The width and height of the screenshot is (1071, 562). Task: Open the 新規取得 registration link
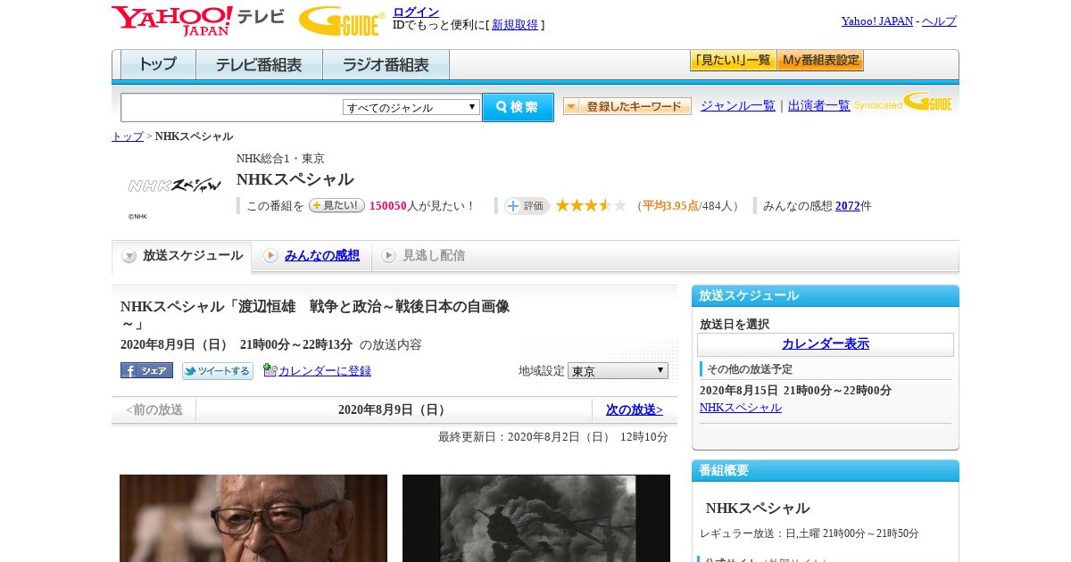(515, 25)
